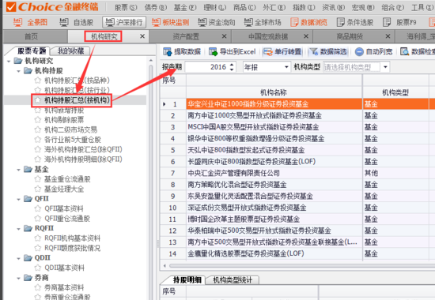Open RQFII额度获批情况 report

[x=73, y=248]
